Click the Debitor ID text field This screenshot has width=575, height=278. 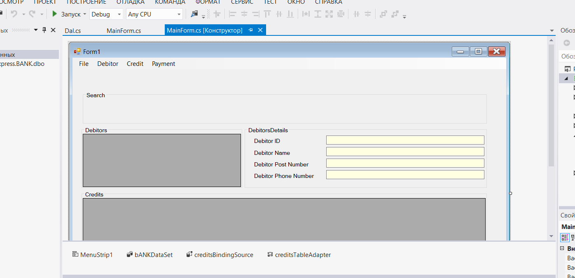[x=405, y=140]
